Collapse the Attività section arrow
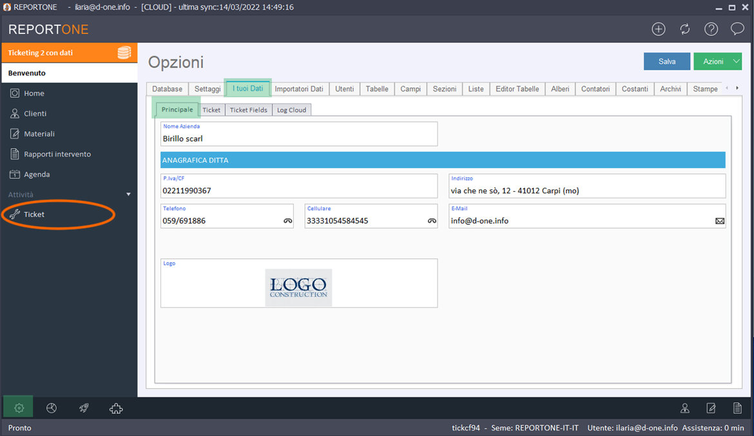The image size is (754, 436). [128, 194]
